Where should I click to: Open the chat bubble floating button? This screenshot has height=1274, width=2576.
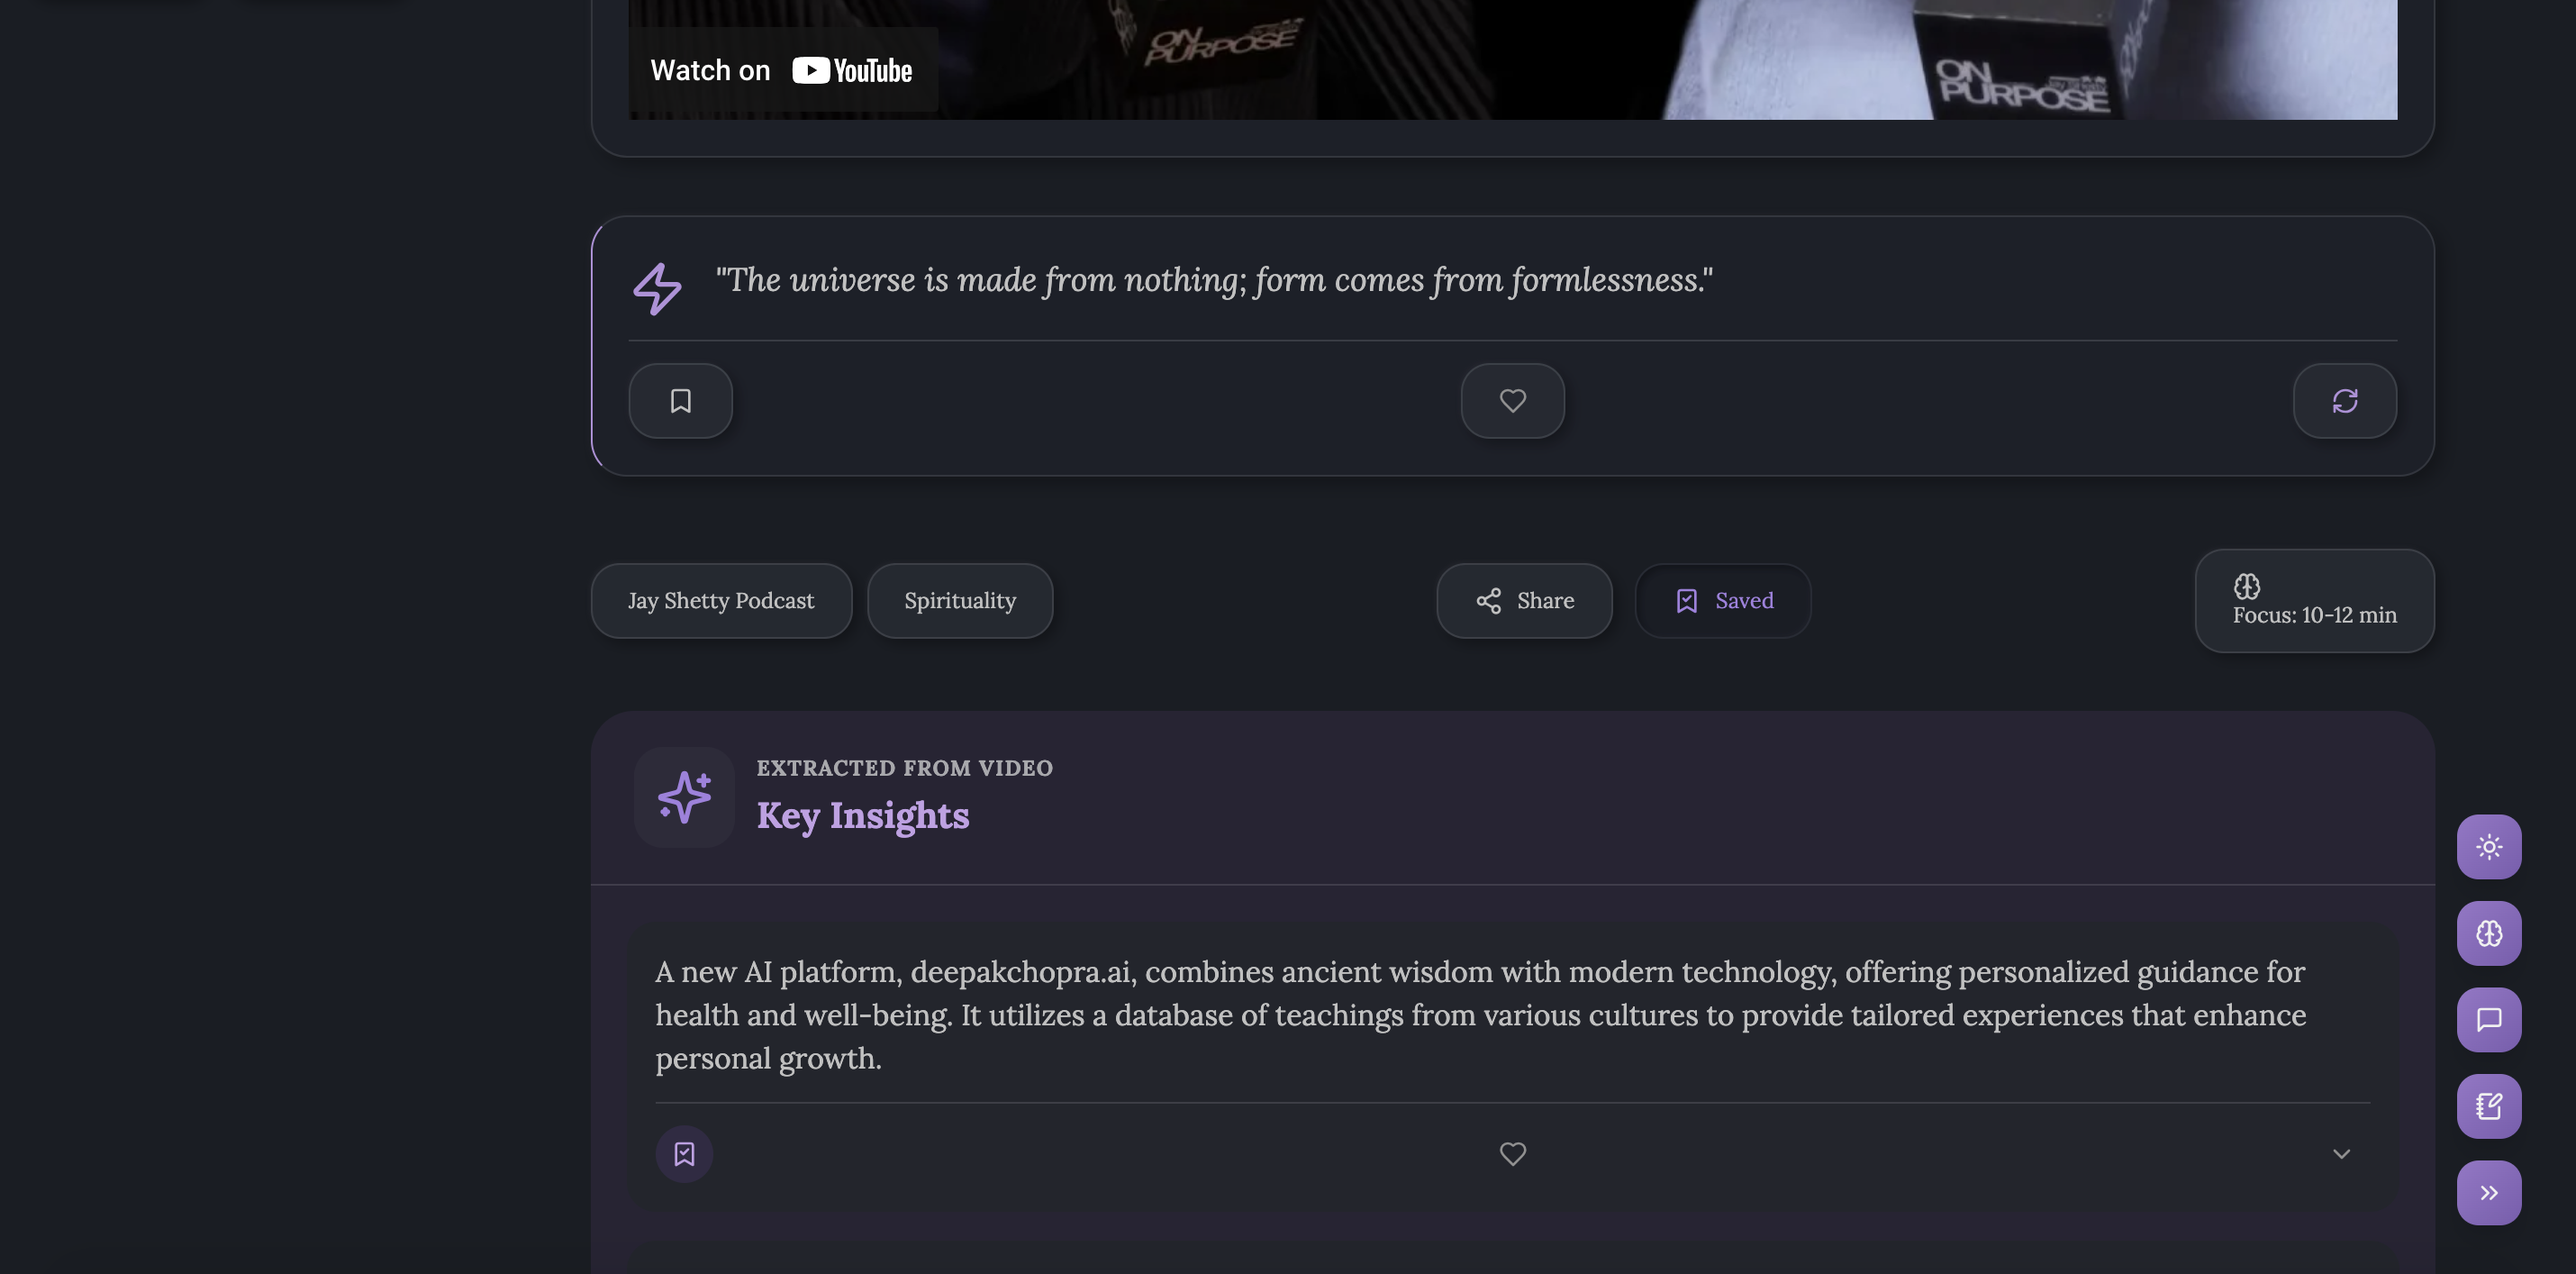click(2488, 1019)
